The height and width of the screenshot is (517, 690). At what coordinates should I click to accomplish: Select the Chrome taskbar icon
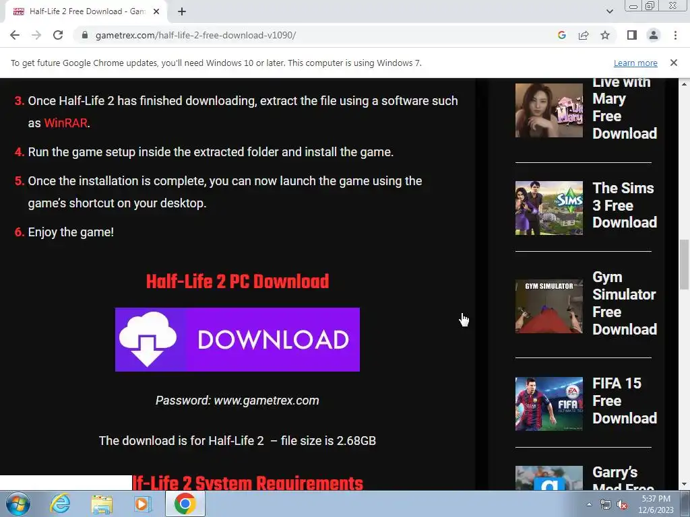pos(185,504)
